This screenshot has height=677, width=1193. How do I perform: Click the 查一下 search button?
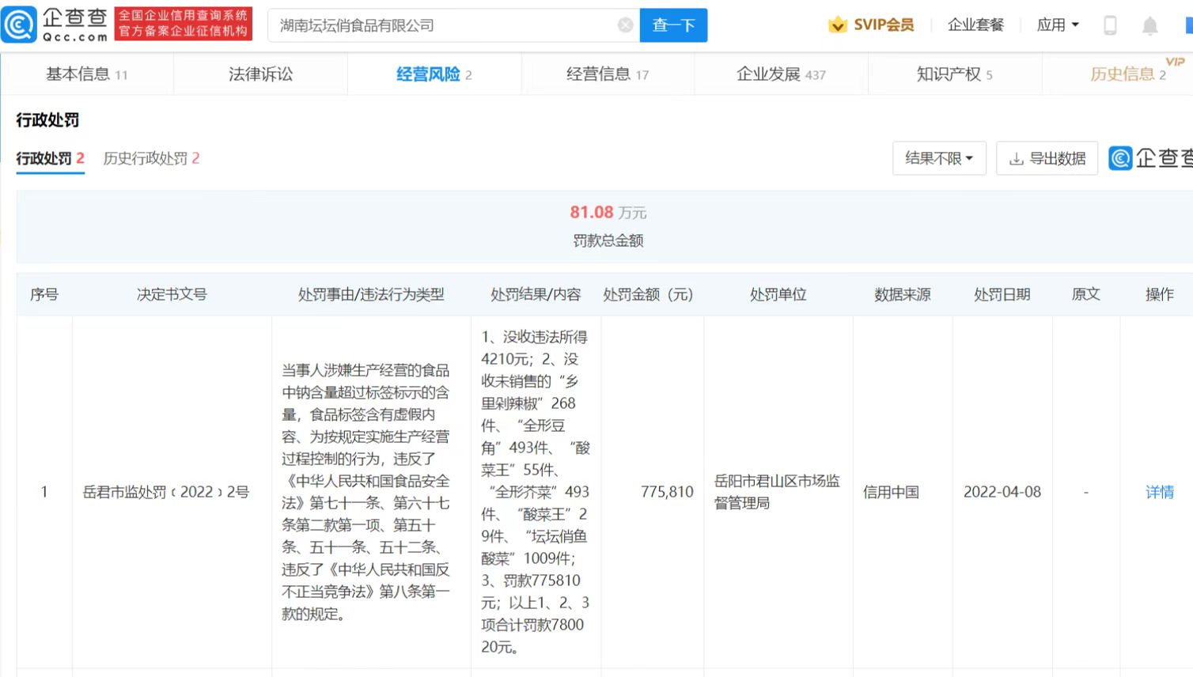[673, 25]
